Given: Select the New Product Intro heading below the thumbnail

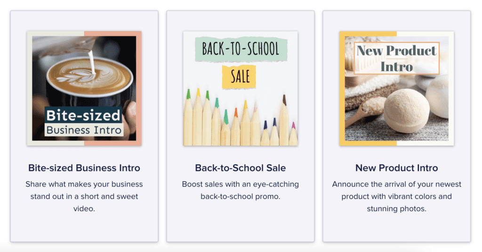Looking at the screenshot, I should [396, 168].
